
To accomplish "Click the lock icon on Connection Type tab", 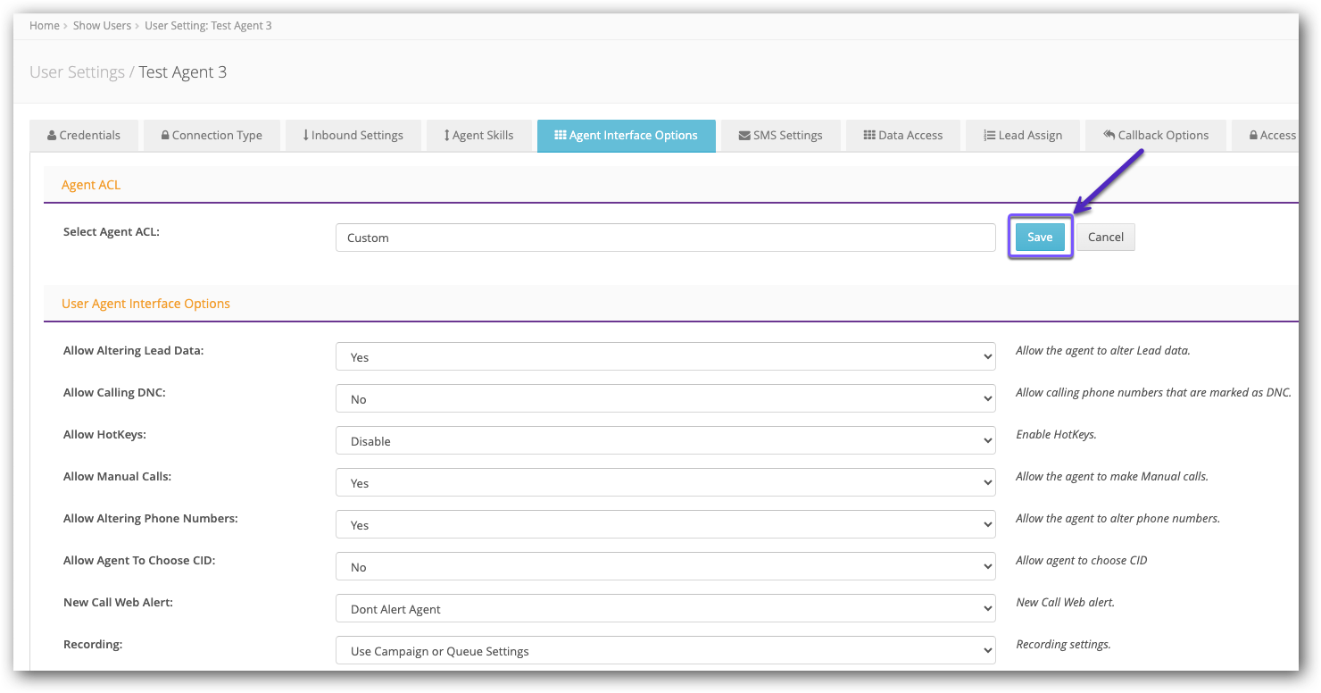I will pos(166,135).
